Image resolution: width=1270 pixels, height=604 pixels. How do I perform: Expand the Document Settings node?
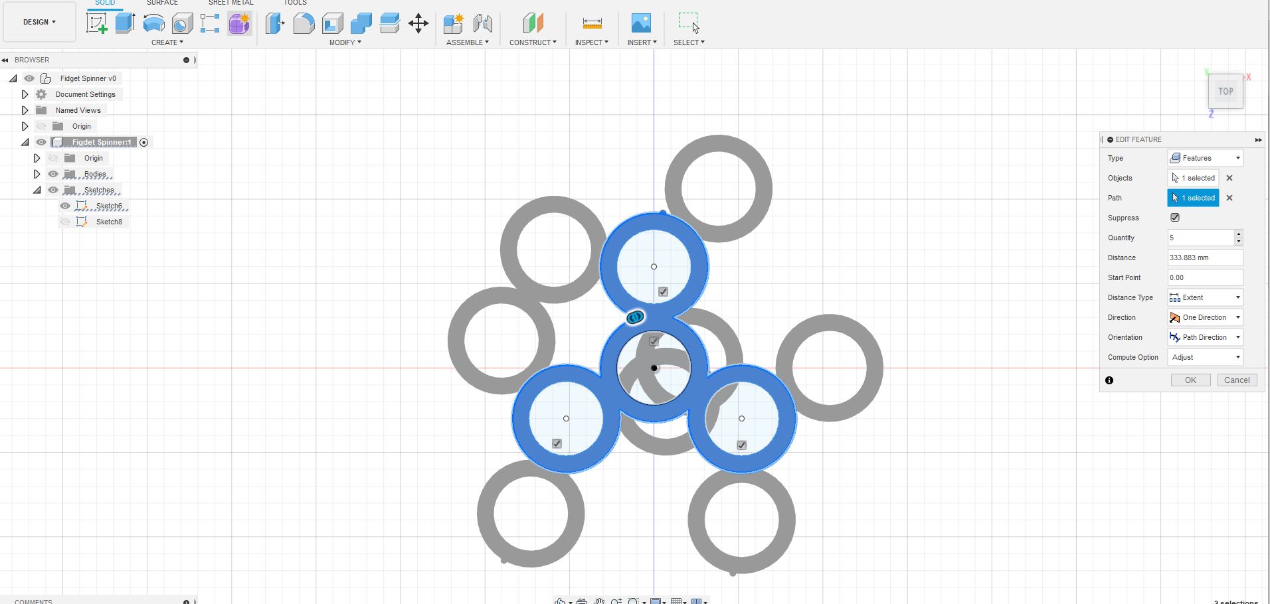pyautogui.click(x=25, y=94)
